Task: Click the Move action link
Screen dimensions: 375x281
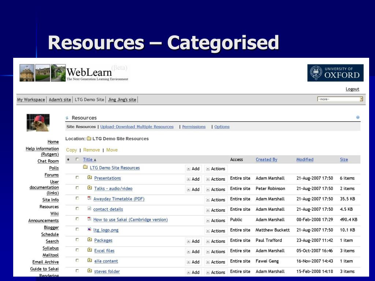Action: coord(112,150)
